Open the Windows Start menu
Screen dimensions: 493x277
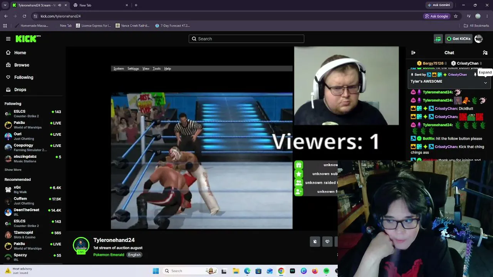click(x=156, y=271)
